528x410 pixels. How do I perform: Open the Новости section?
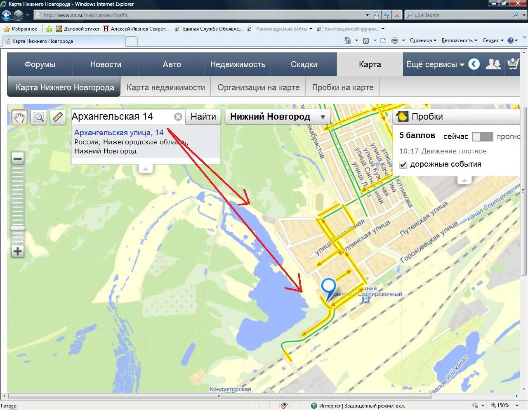106,64
